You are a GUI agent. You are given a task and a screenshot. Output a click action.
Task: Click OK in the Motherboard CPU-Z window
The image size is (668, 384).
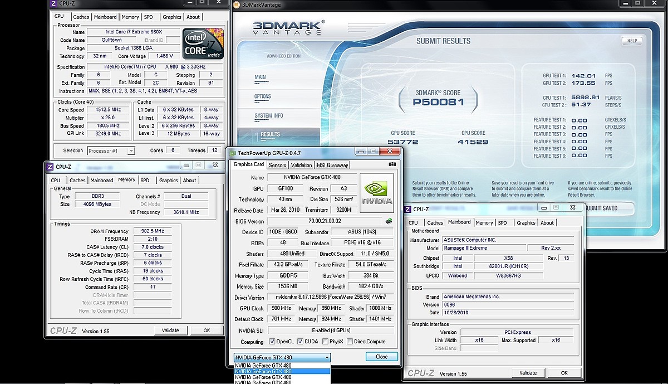pyautogui.click(x=564, y=373)
